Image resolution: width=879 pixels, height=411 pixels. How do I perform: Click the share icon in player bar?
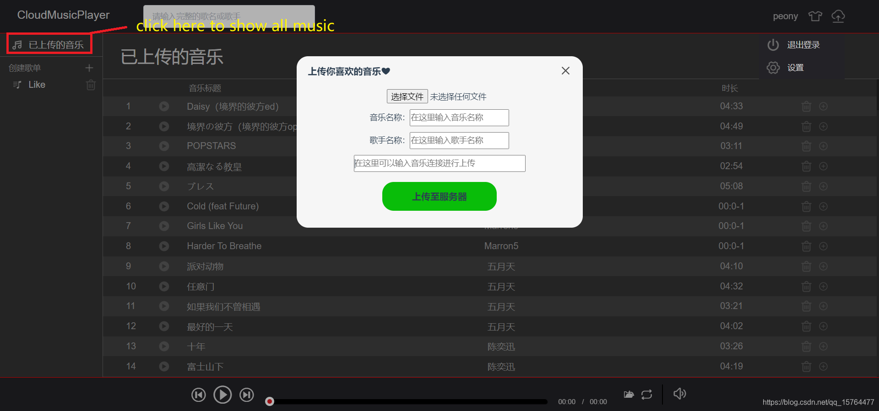pyautogui.click(x=629, y=395)
